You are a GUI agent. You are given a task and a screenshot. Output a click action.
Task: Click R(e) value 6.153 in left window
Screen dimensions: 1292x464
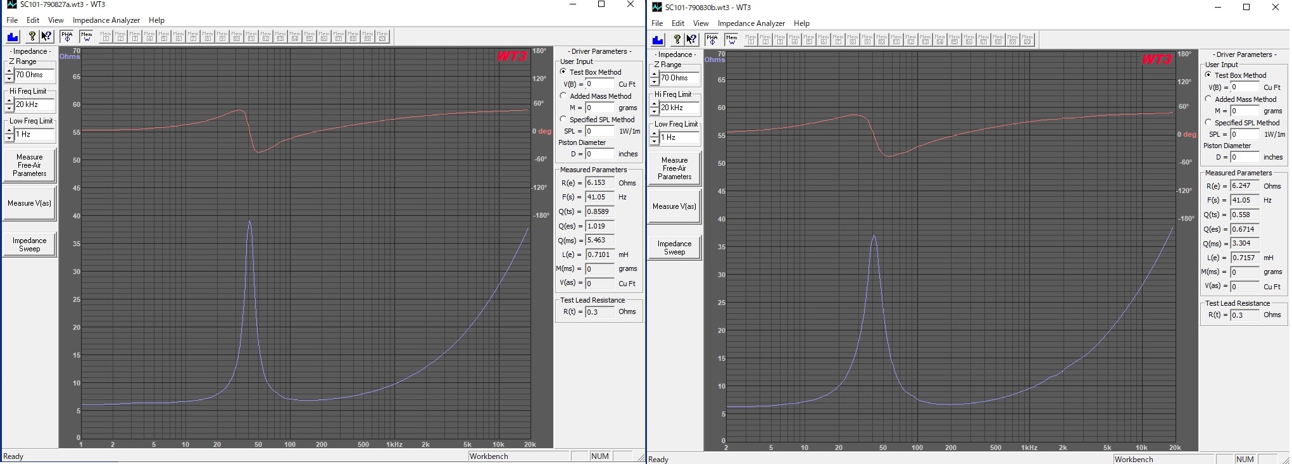click(x=599, y=182)
